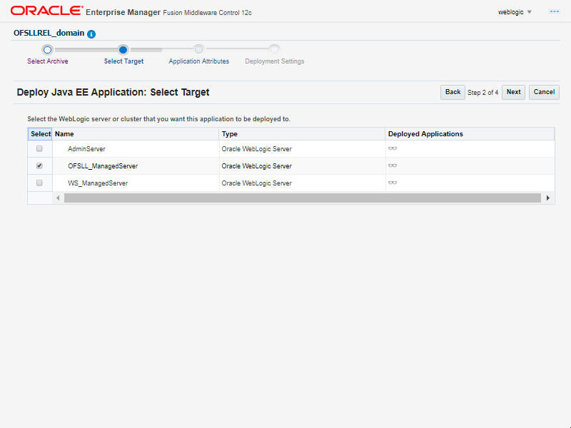View deployed applications glasses icon for AdminServer
This screenshot has height=428, width=571.
pos(392,148)
